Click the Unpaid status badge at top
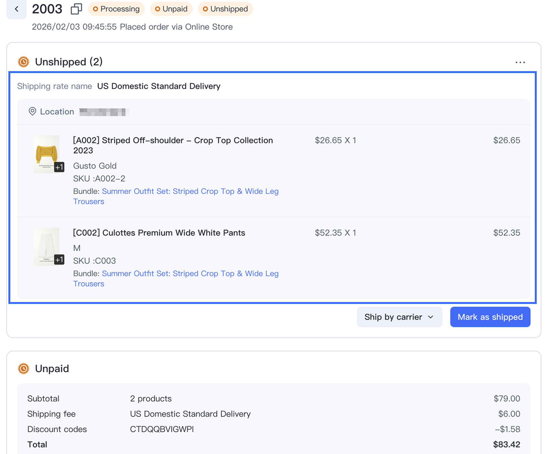The width and height of the screenshot is (549, 454). (171, 9)
